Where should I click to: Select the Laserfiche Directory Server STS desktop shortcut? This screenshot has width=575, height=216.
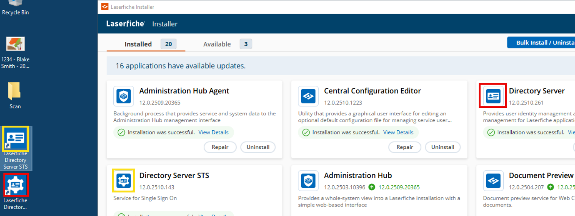pos(15,148)
